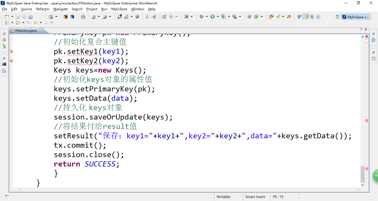Viewport: 378px width, 201px height.
Task: Click the top icon in right sidebar
Action: tap(374, 34)
